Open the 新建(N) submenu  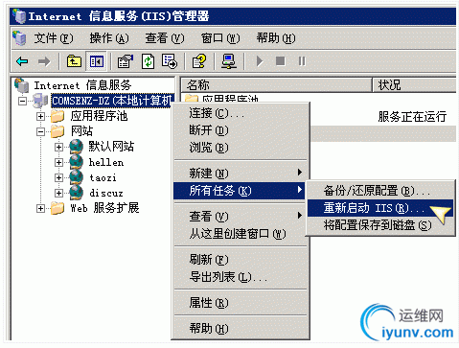(241, 174)
